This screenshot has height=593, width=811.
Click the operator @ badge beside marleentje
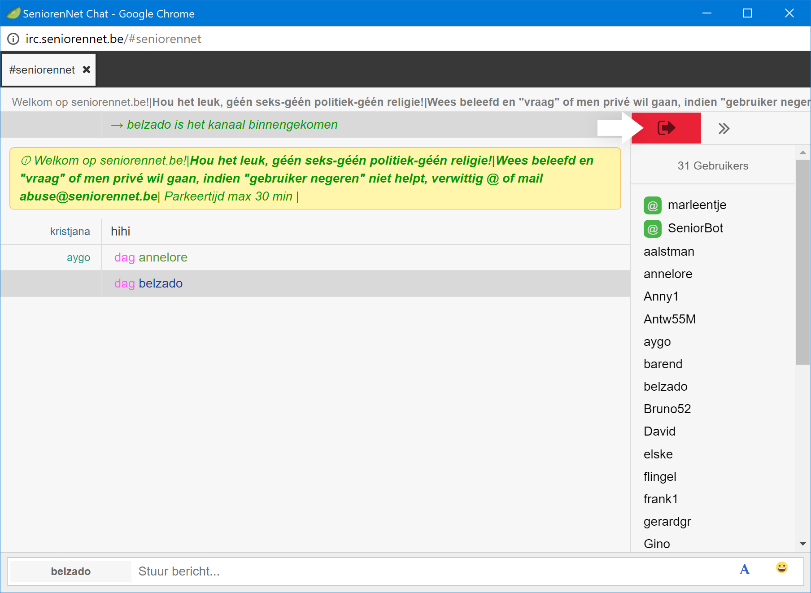click(x=652, y=205)
